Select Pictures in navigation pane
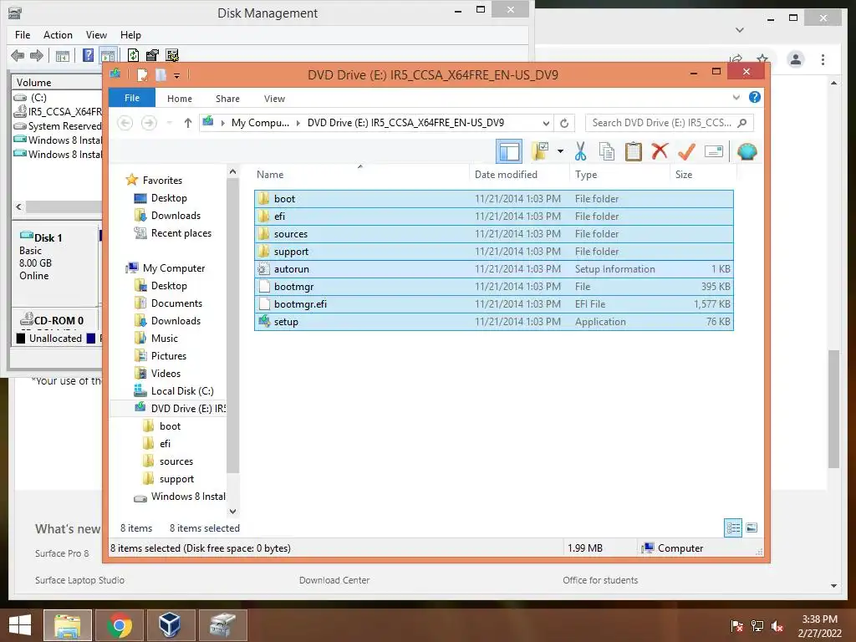856x642 pixels. (x=168, y=356)
